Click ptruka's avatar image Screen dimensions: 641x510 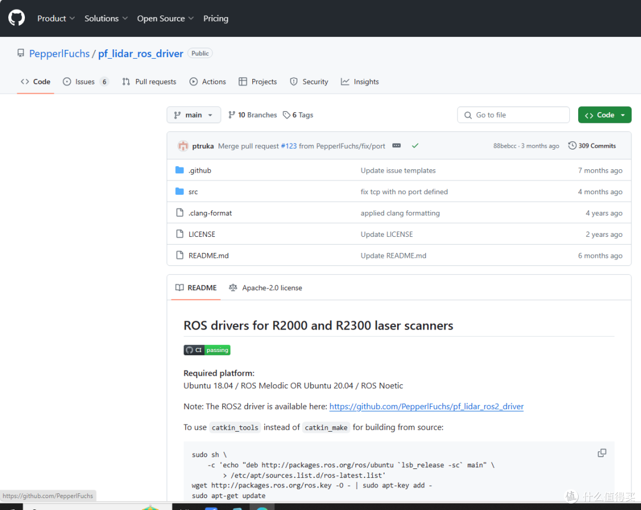pos(183,145)
